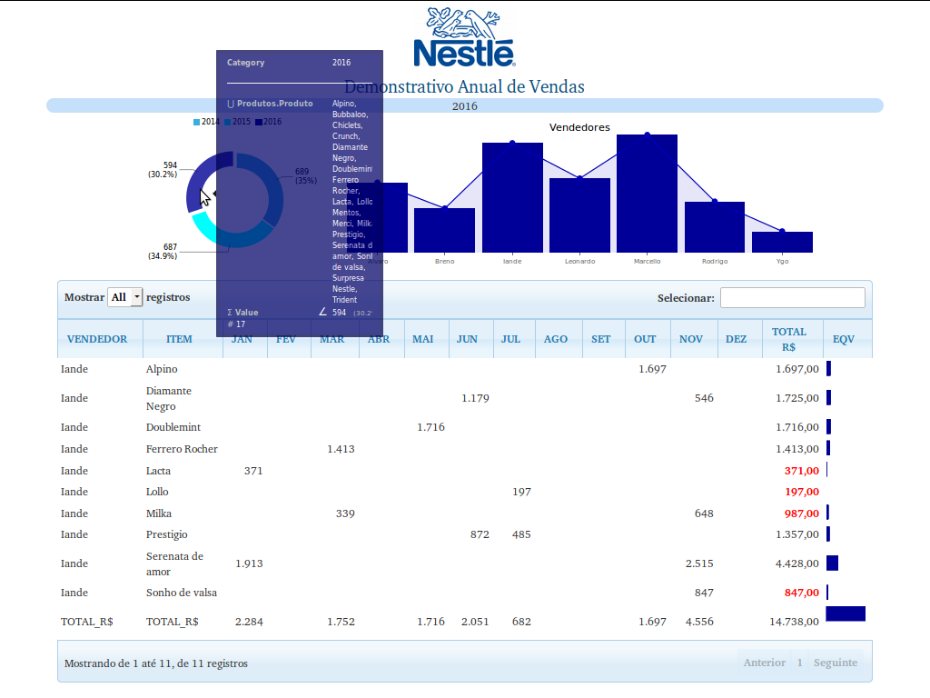
Task: Sort by SET column header
Action: (604, 339)
